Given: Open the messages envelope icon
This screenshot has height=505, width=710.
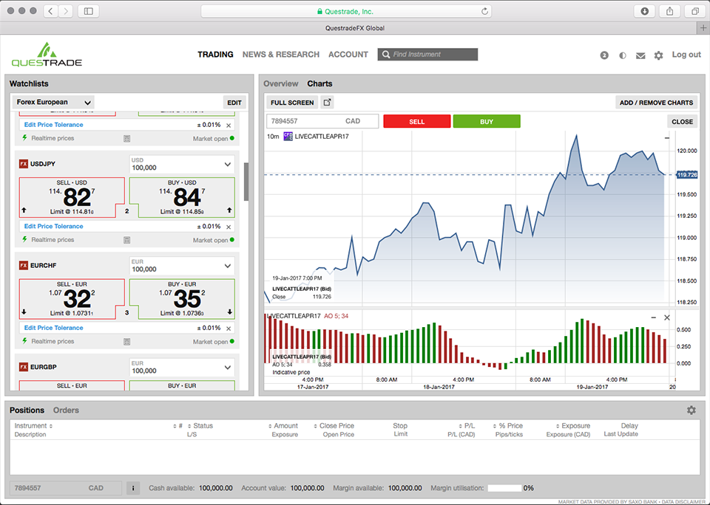Looking at the screenshot, I should pyautogui.click(x=640, y=55).
